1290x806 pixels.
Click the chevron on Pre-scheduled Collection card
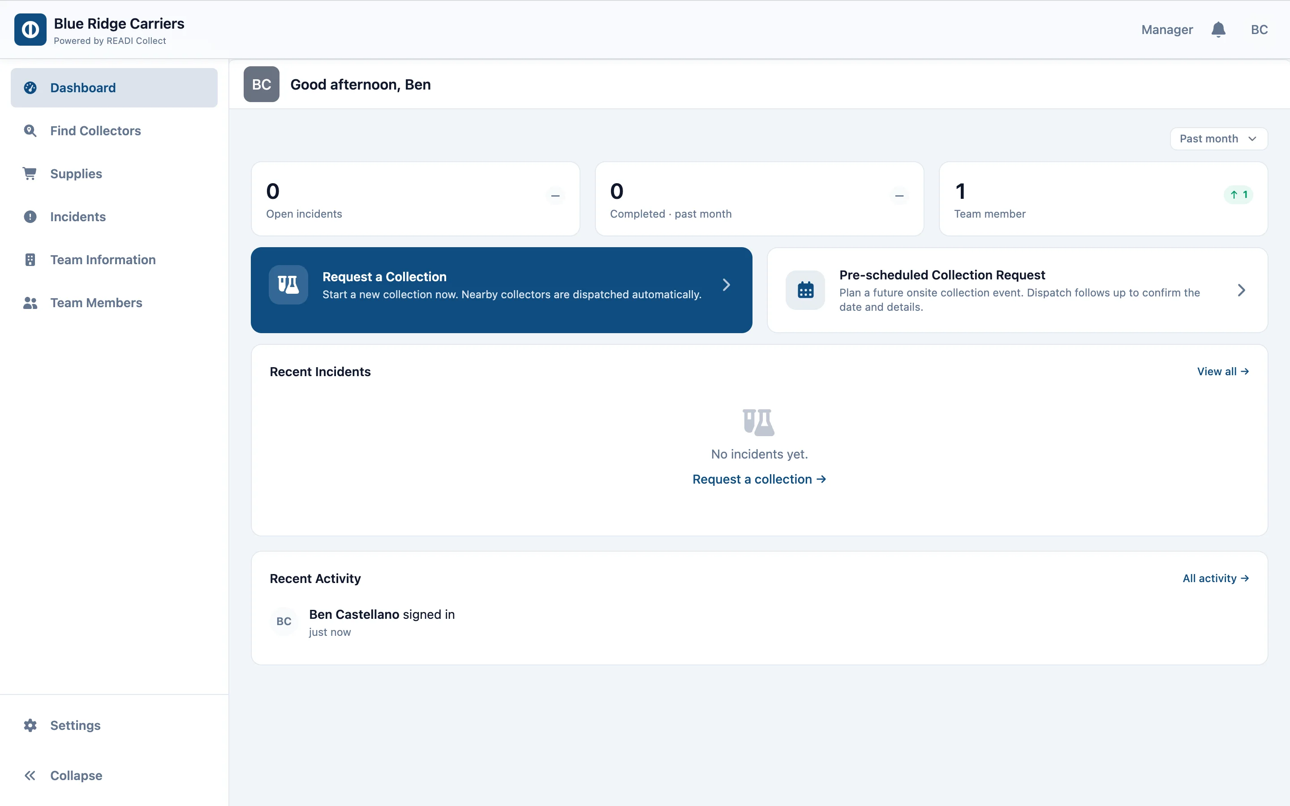click(x=1241, y=290)
